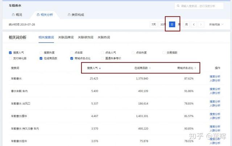
Task: Uncheck the 在线商品数 checkbox
Action: [x=41, y=58]
